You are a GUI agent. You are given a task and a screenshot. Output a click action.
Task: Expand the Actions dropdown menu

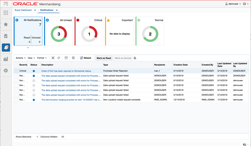(21, 58)
